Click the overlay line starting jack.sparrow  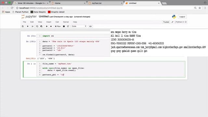[x=158, y=47]
